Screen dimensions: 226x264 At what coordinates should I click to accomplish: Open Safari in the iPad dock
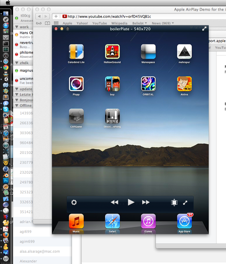coord(112,221)
